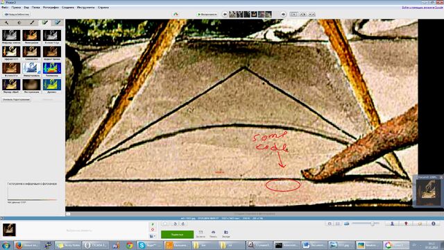
Task: Adjust the zoom slider handle
Action: click(x=373, y=224)
